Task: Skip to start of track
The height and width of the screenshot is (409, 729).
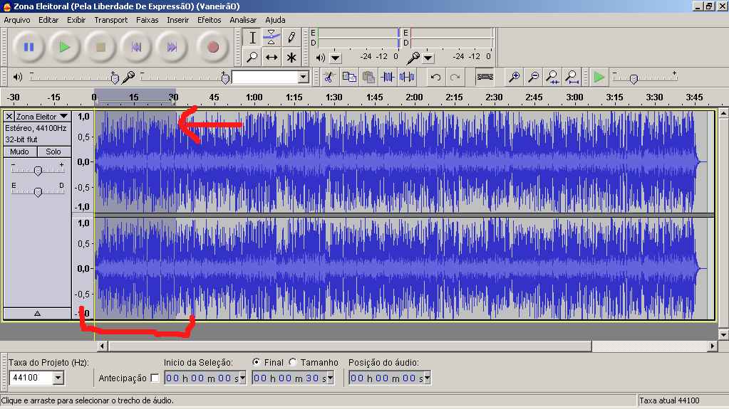Action: point(136,47)
